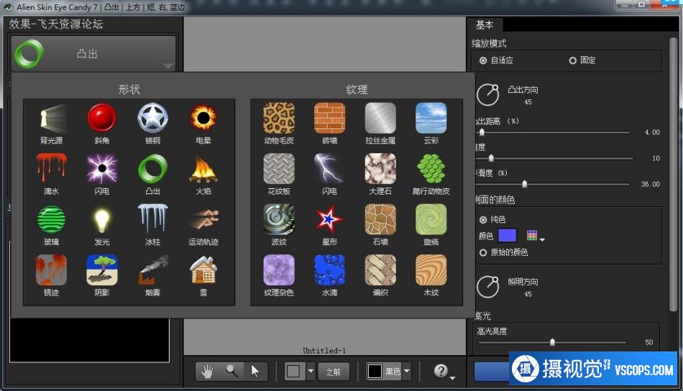
Task: Select the 滴水 drip effect icon
Action: point(51,168)
